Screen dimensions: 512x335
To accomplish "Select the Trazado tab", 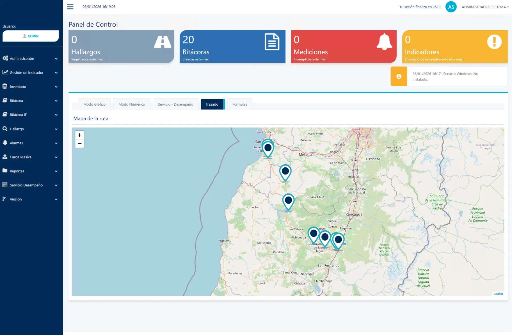I will pyautogui.click(x=212, y=104).
